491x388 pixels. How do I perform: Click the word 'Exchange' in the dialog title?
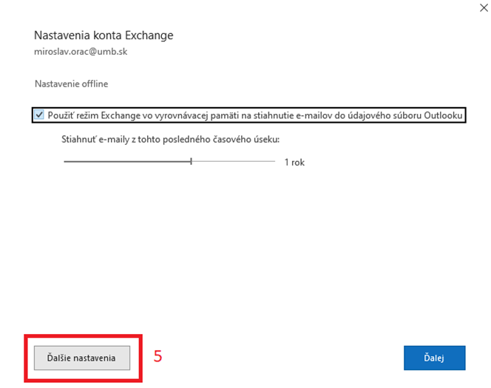click(149, 35)
